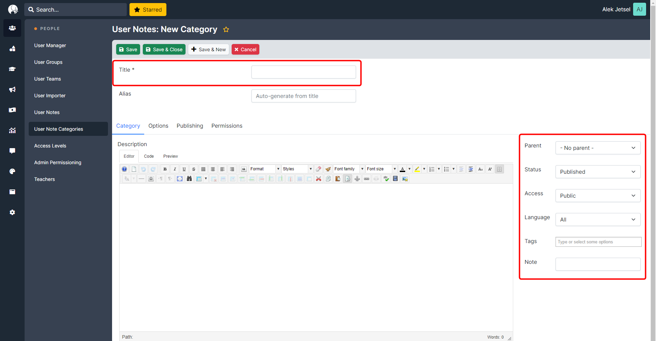
Task: Insert a blockquote using the quote icon
Action: pyautogui.click(x=244, y=169)
